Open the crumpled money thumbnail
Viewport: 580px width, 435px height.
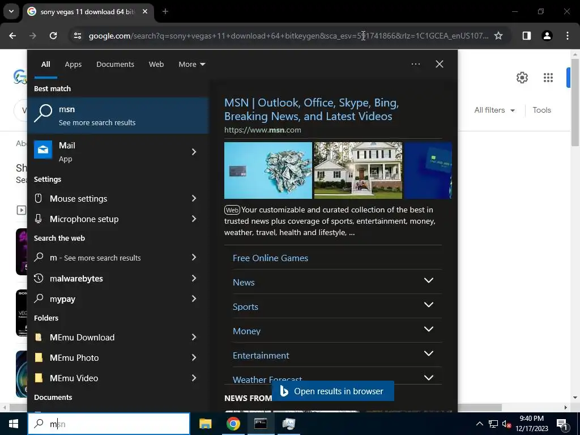tap(268, 170)
